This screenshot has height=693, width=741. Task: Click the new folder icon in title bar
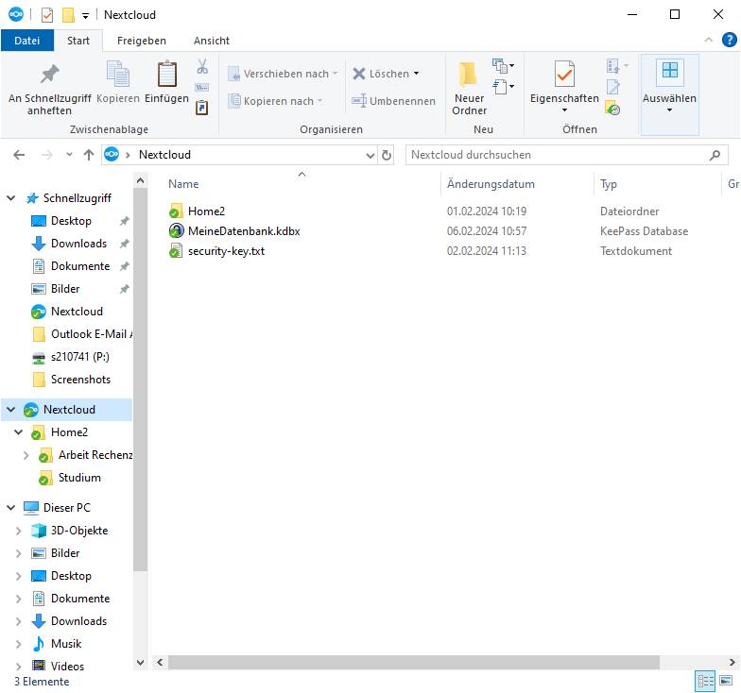68,15
